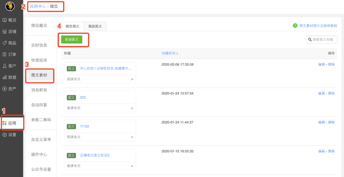This screenshot has height=177, width=344.
Task: Select the 店铺 shop icon in sidebar
Action: click(5, 32)
